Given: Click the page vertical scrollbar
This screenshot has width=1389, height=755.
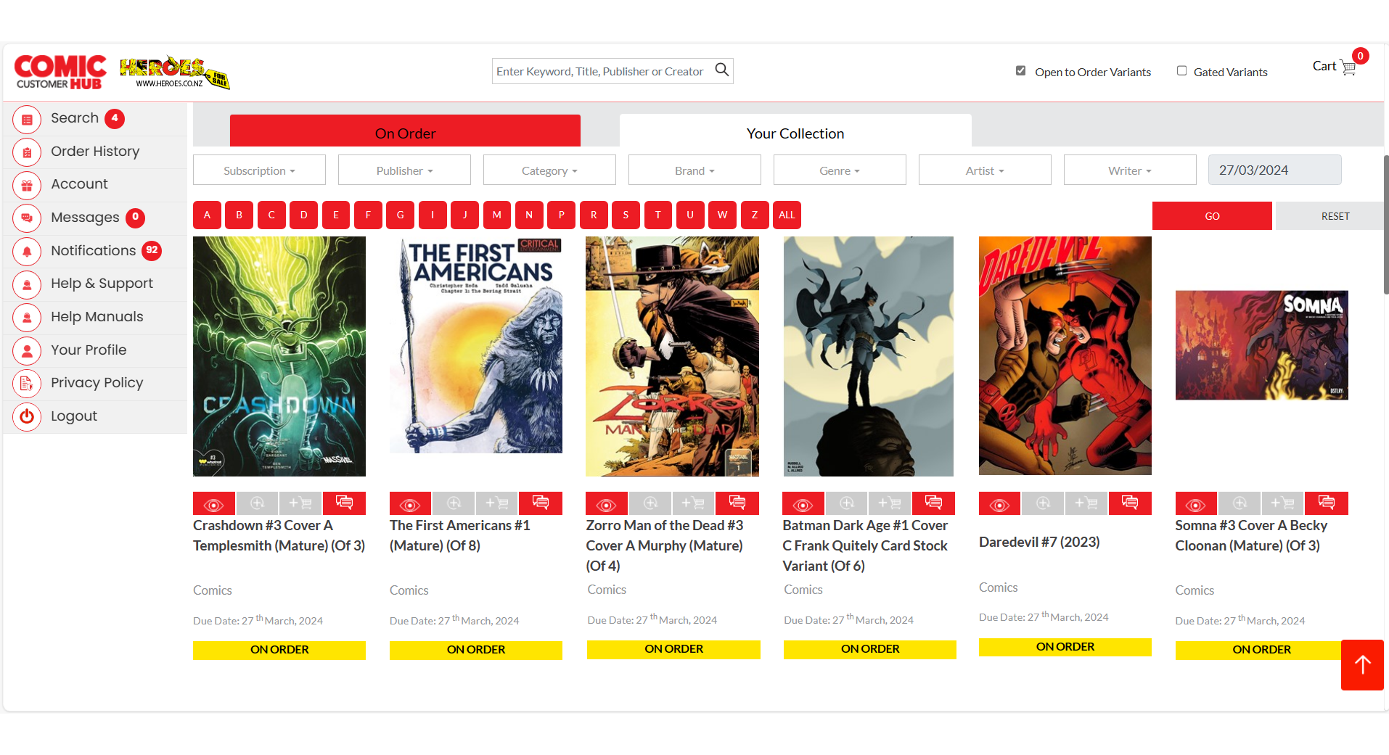Looking at the screenshot, I should tap(1386, 223).
